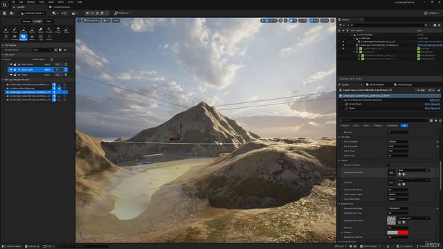Open the Blueprints toolbar icon menu
Viewport: 443px width, 249px height.
click(x=64, y=13)
